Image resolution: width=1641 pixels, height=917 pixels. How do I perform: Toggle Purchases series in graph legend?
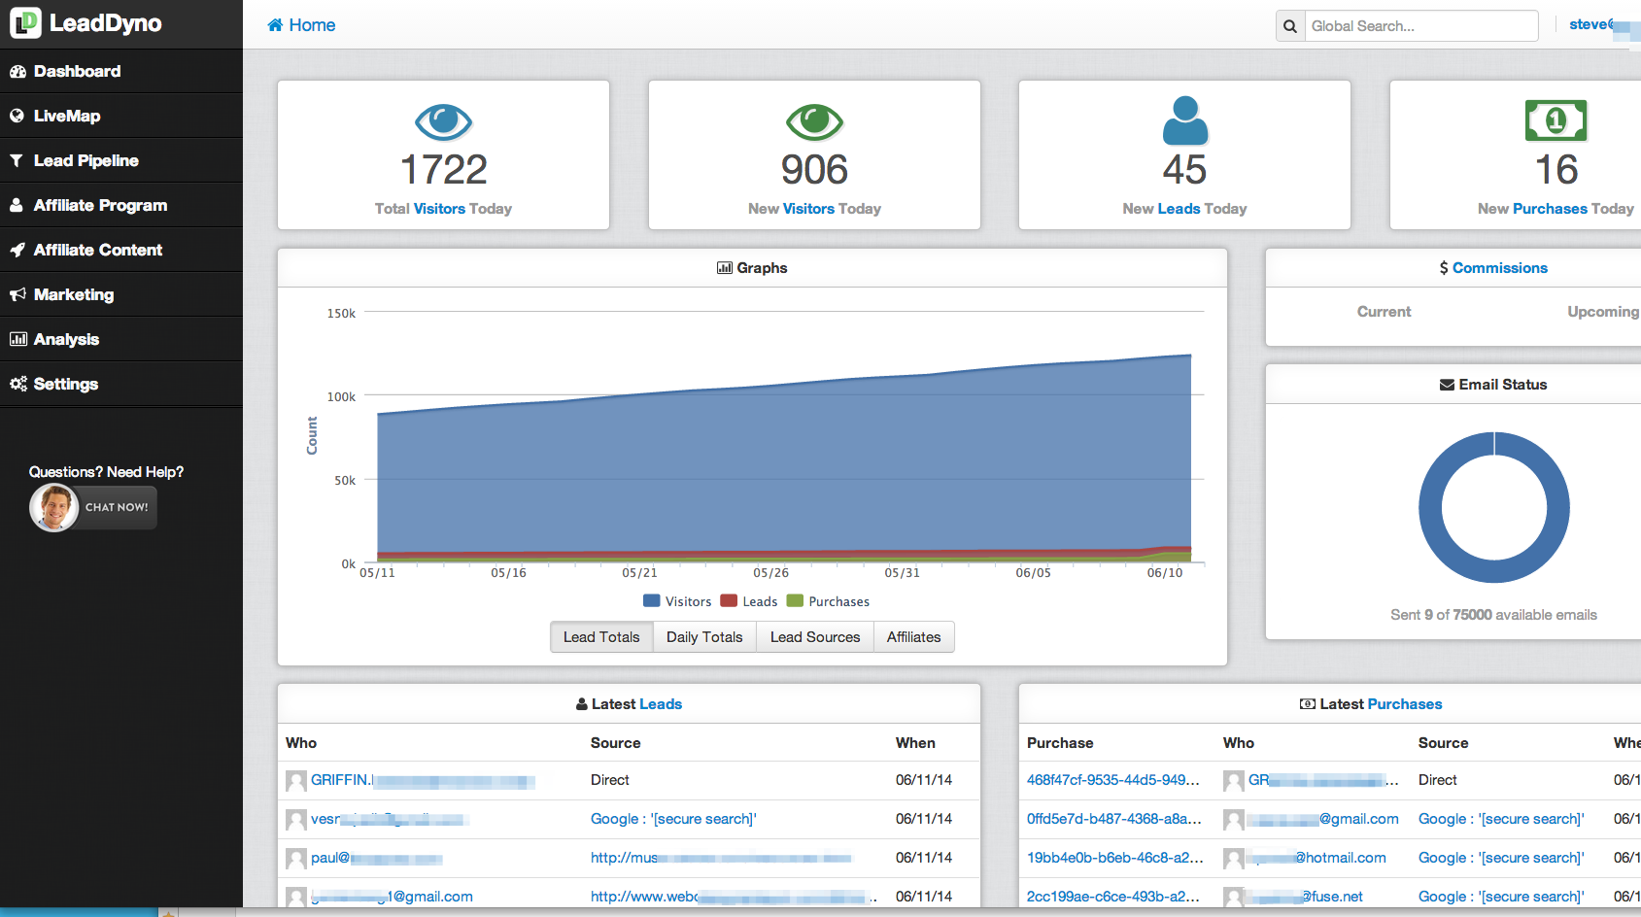pos(828,601)
